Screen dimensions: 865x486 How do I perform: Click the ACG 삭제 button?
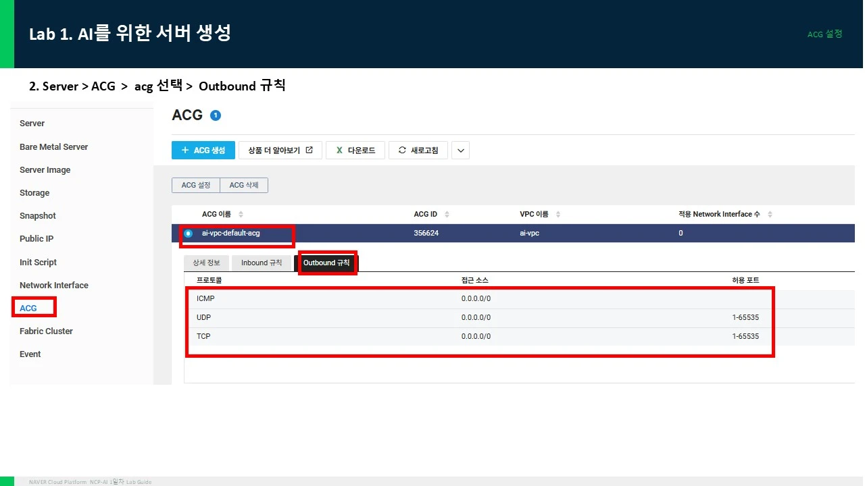coord(244,185)
